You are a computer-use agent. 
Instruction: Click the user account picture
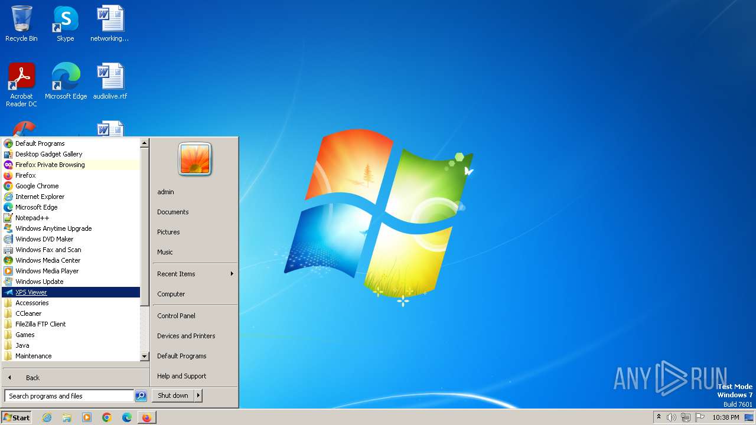[195, 159]
